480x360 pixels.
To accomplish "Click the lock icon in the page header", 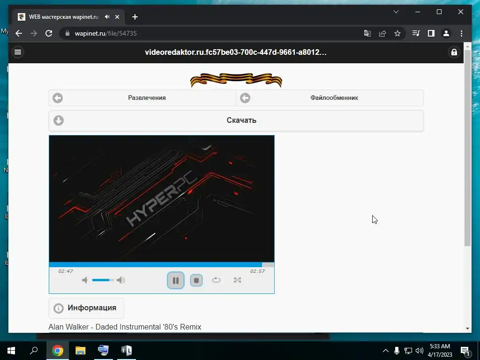I will [x=454, y=52].
